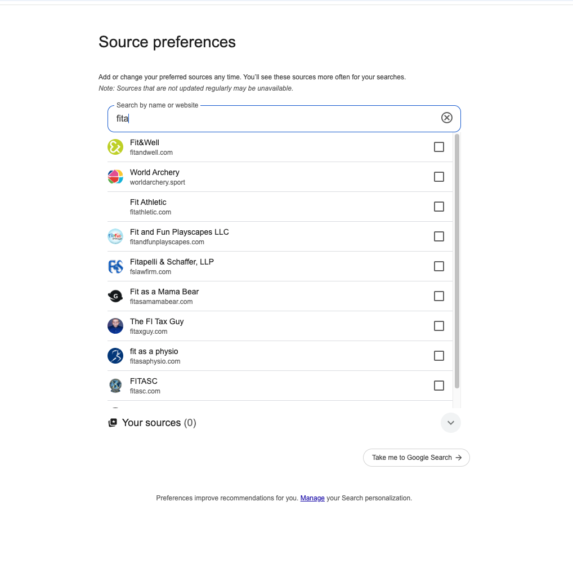This screenshot has height=573, width=573.
Task: Tick the Fit Athletic checkbox
Action: pyautogui.click(x=439, y=207)
